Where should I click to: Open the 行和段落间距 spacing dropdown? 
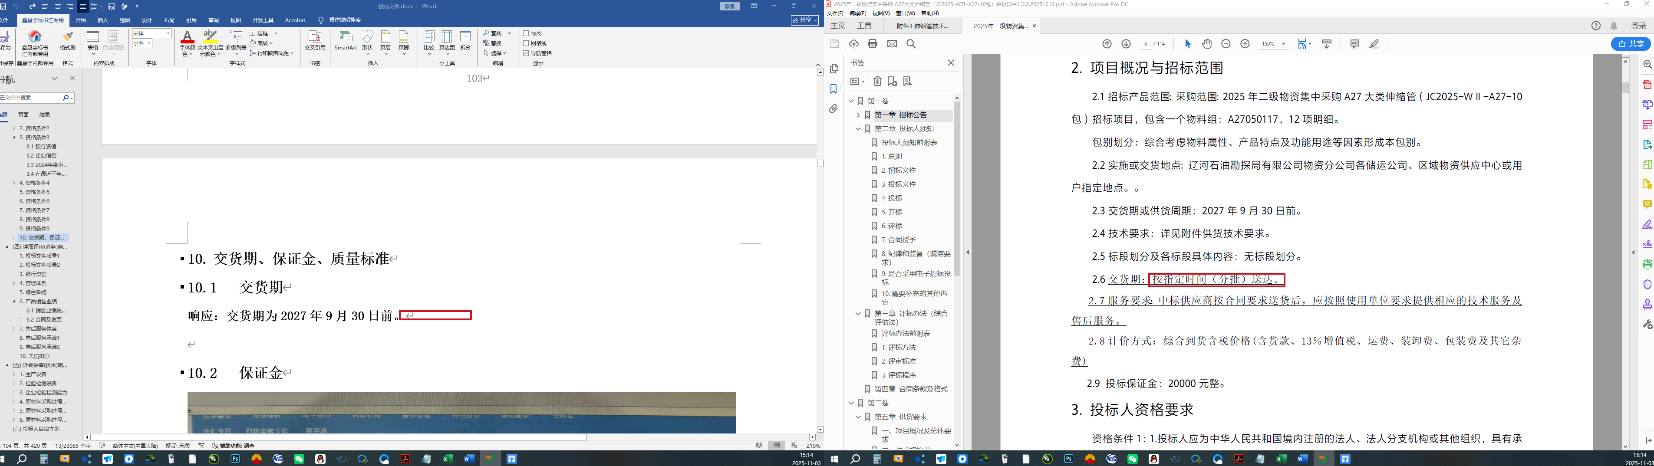(292, 53)
